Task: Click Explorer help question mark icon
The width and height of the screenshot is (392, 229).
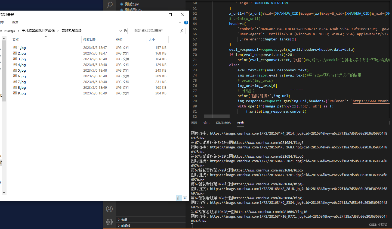Action: 186,23
